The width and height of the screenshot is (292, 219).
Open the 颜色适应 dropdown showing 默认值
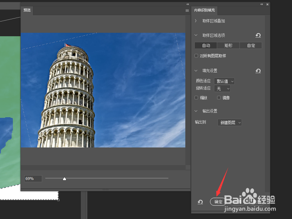click(224, 81)
